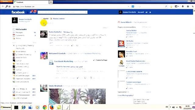Select the Statut composer tab

[x=45, y=19]
